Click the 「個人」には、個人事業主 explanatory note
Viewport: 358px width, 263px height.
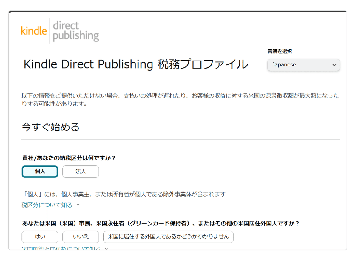124,194
